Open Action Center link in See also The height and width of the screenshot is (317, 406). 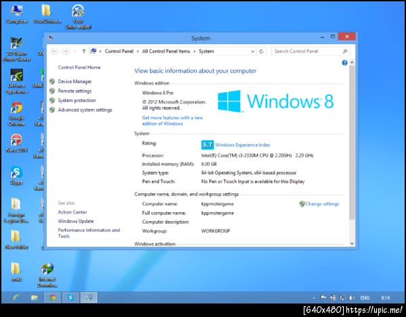pos(72,212)
